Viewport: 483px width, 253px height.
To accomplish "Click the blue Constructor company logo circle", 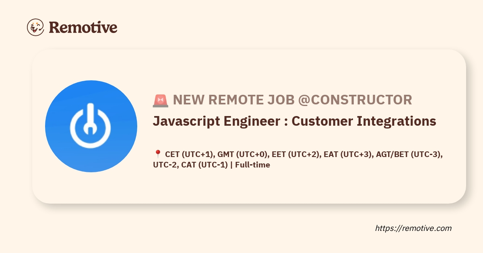I will 91,126.
